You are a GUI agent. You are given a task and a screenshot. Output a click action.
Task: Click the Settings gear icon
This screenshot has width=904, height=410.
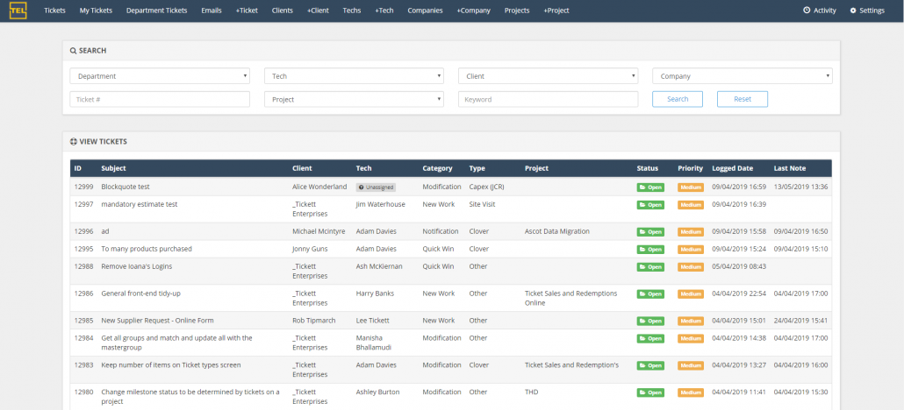point(853,11)
